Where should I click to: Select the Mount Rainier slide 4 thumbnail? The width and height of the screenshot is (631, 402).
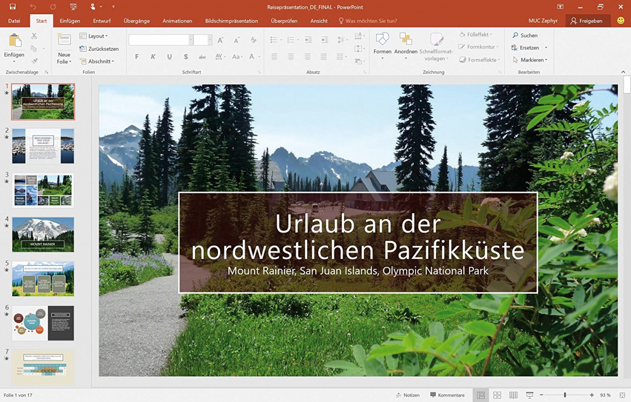point(43,234)
